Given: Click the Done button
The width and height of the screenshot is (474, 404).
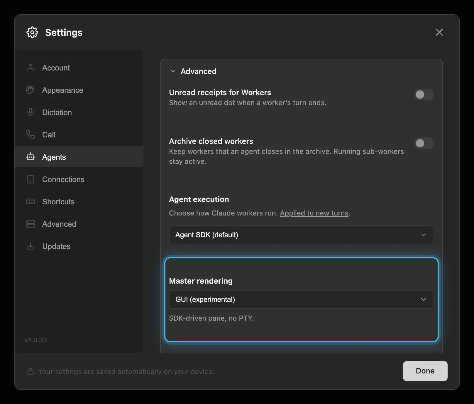Looking at the screenshot, I should click(425, 371).
